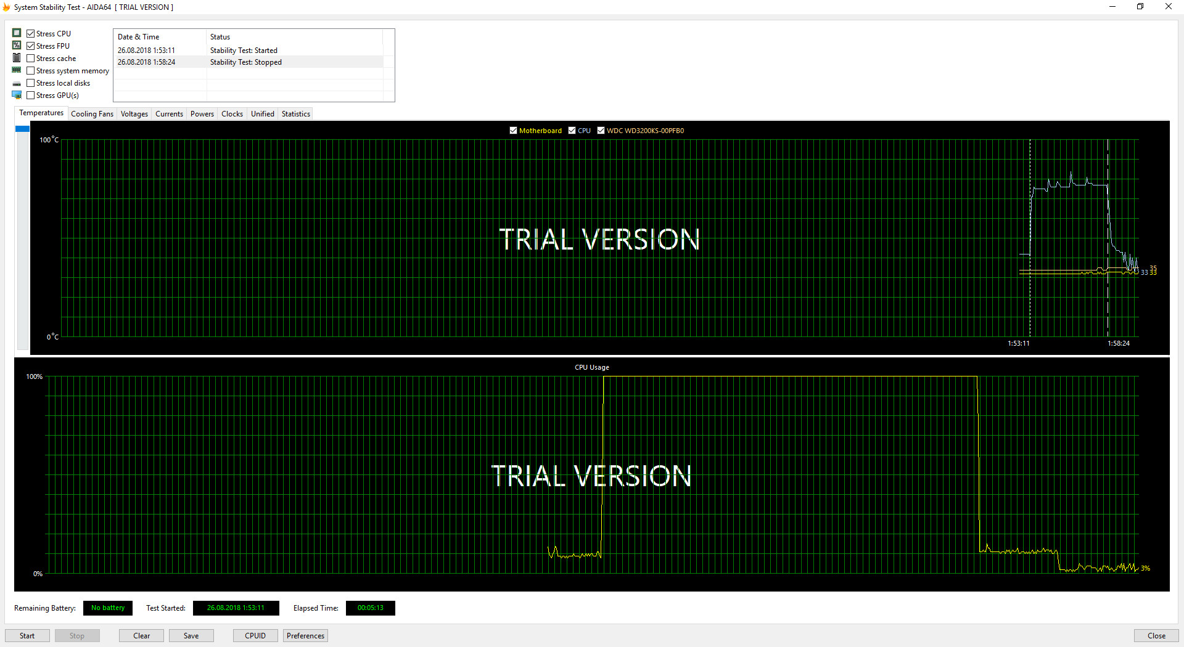The image size is (1184, 647).
Task: Click the Close button at bottom right
Action: coord(1156,636)
